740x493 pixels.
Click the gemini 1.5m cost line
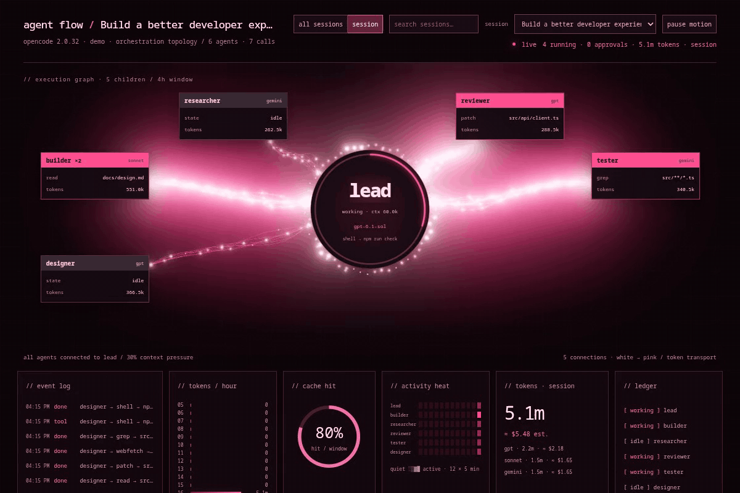pyautogui.click(x=538, y=472)
